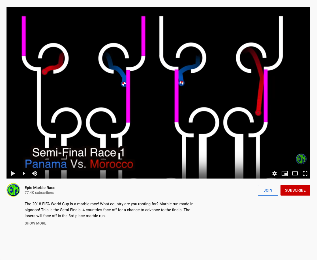Click the video description starting 'The 2018 FIFA World Cup'
Screen dimensions: 317x260
pos(109,210)
